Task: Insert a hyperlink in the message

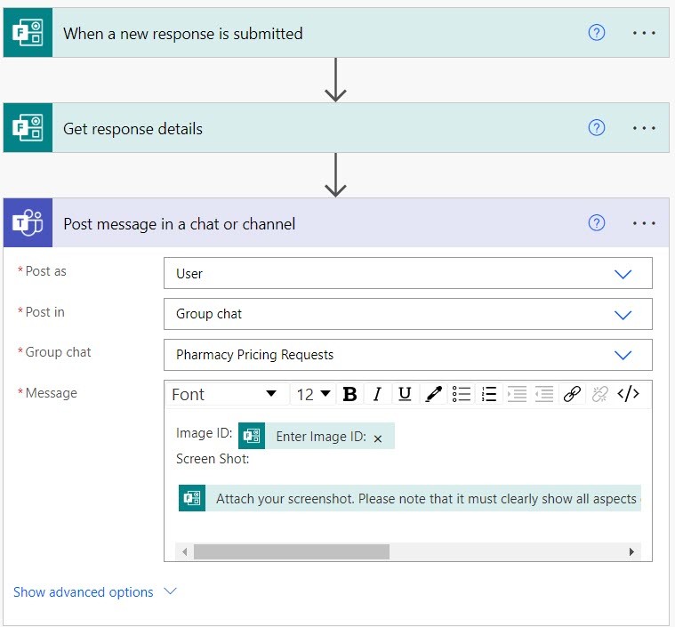Action: (x=572, y=394)
